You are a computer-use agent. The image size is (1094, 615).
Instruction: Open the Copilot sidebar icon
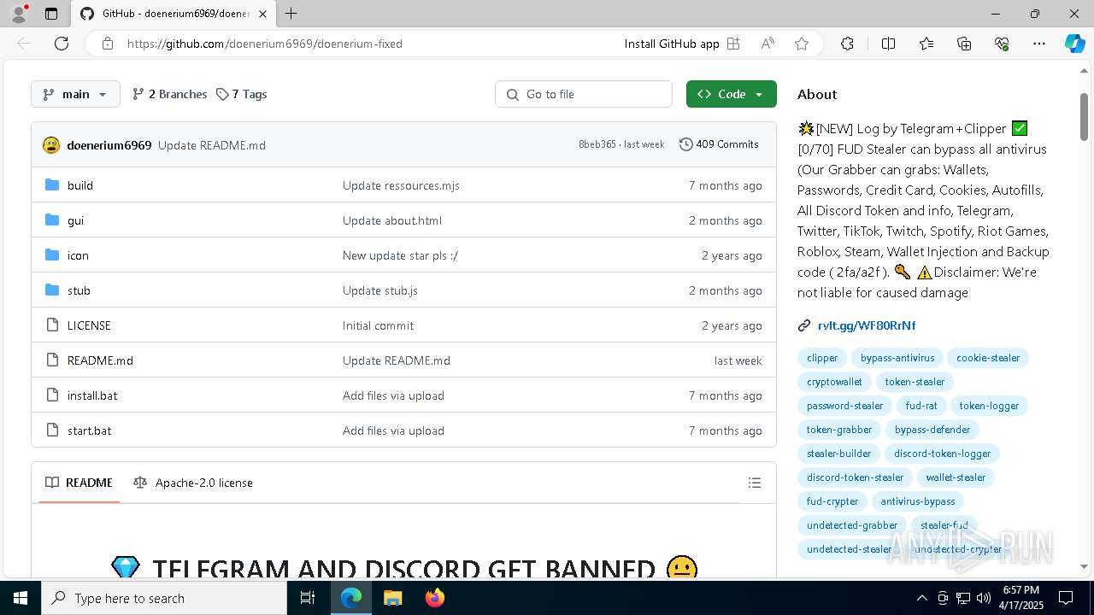tap(1074, 44)
